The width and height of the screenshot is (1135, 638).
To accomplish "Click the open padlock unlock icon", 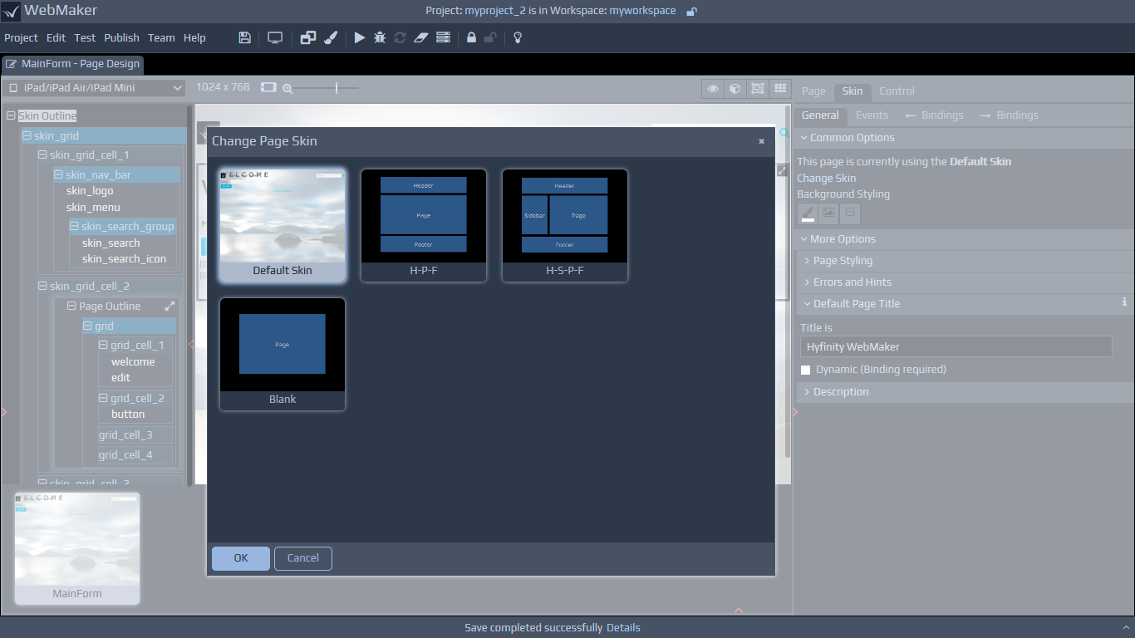I will click(x=491, y=37).
